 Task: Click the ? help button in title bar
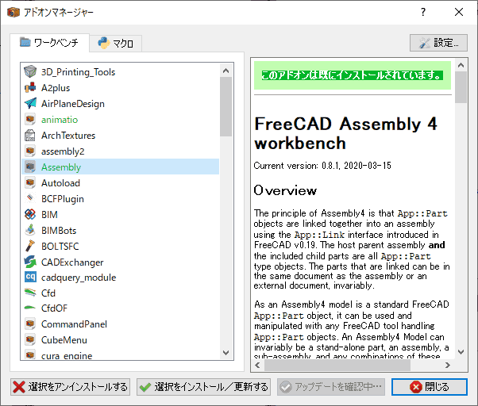[x=423, y=12]
